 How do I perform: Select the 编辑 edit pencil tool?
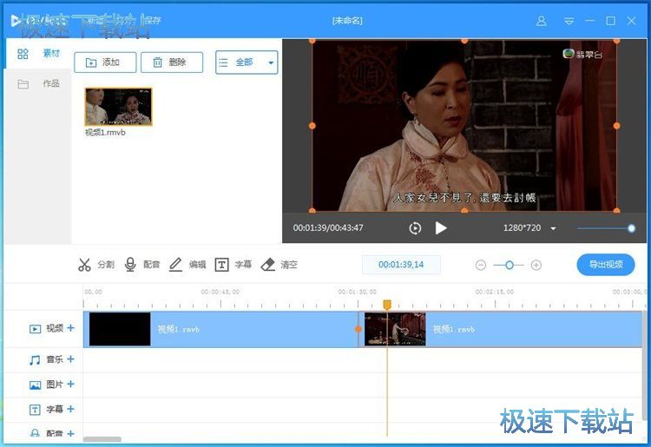point(187,265)
